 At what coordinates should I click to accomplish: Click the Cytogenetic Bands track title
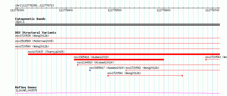pos(30,19)
